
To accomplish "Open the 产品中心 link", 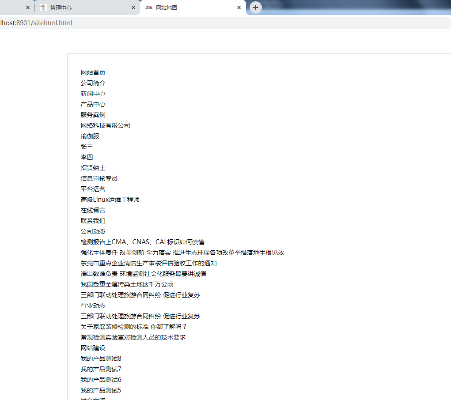I will (x=93, y=104).
